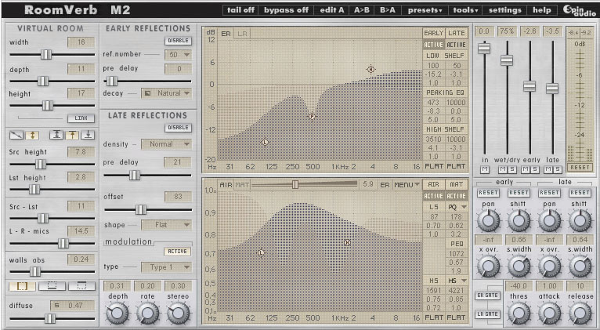Open the density Normal dropdown
600x330 pixels.
(x=167, y=144)
